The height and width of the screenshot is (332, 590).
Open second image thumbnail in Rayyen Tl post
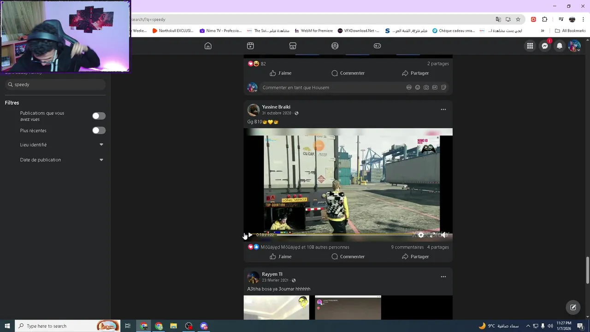click(x=348, y=308)
